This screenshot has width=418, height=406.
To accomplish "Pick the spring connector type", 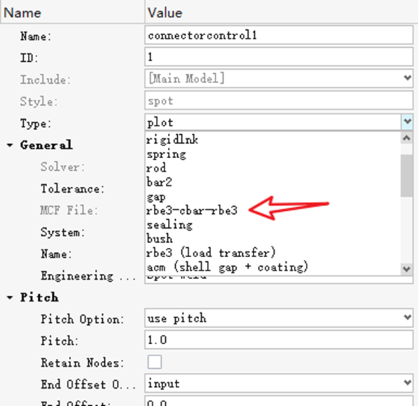I will pyautogui.click(x=167, y=154).
